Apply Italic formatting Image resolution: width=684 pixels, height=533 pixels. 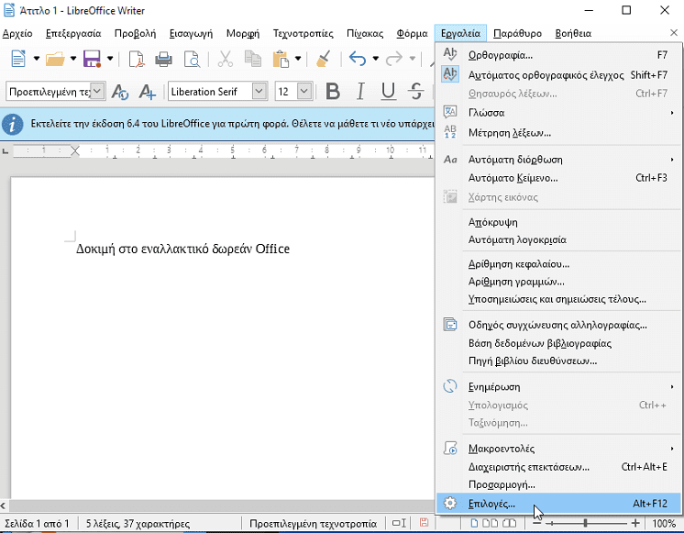[x=360, y=92]
